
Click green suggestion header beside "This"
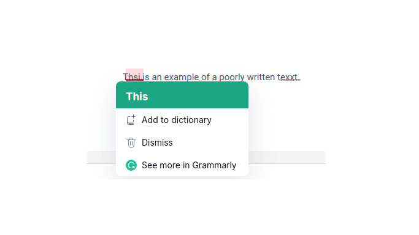(198, 95)
